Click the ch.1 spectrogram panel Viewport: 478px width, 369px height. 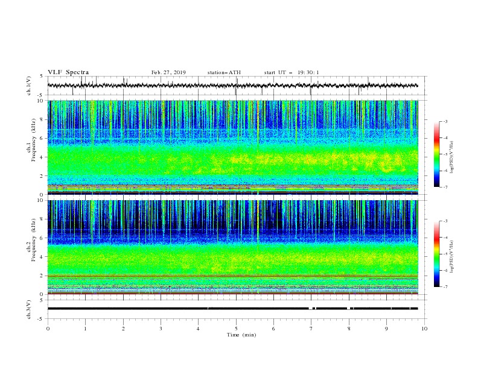pos(232,147)
